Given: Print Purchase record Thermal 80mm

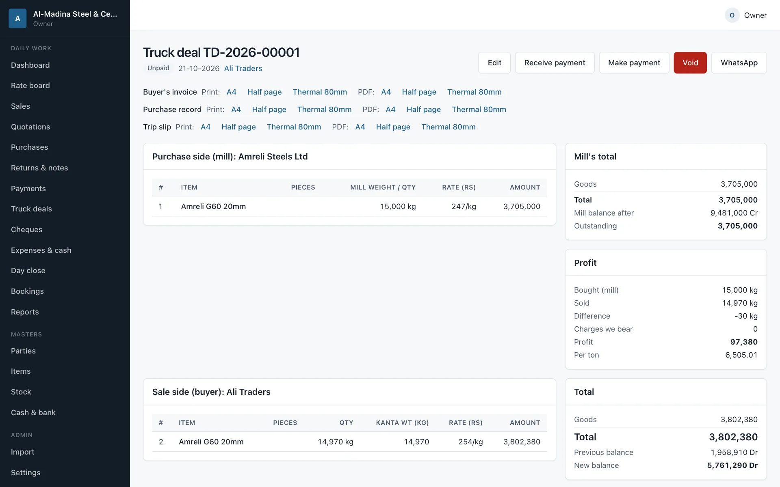Looking at the screenshot, I should tap(324, 110).
